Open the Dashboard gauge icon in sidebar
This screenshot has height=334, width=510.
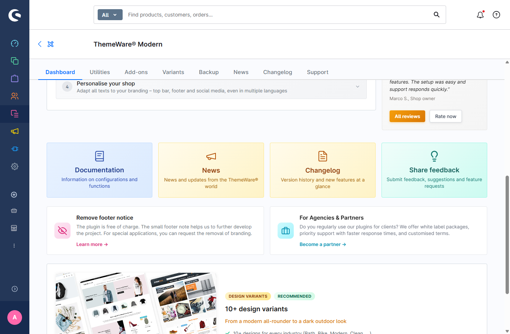point(15,43)
